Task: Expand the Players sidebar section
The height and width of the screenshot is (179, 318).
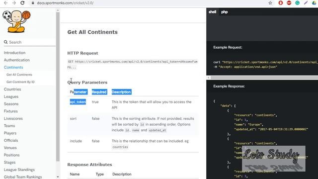Action: coord(10,133)
